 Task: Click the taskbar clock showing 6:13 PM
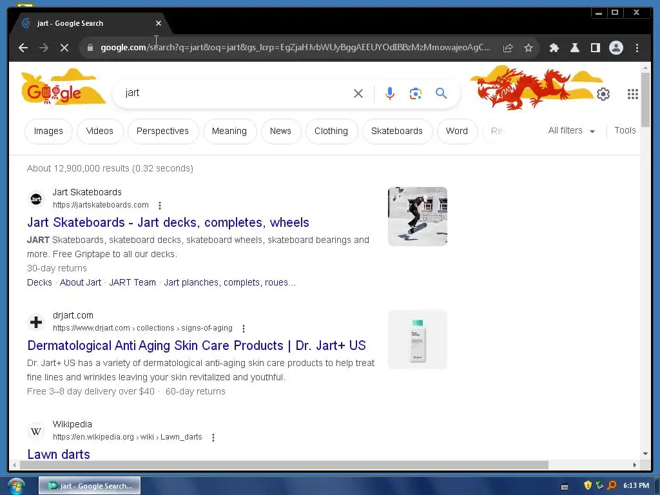click(x=636, y=485)
